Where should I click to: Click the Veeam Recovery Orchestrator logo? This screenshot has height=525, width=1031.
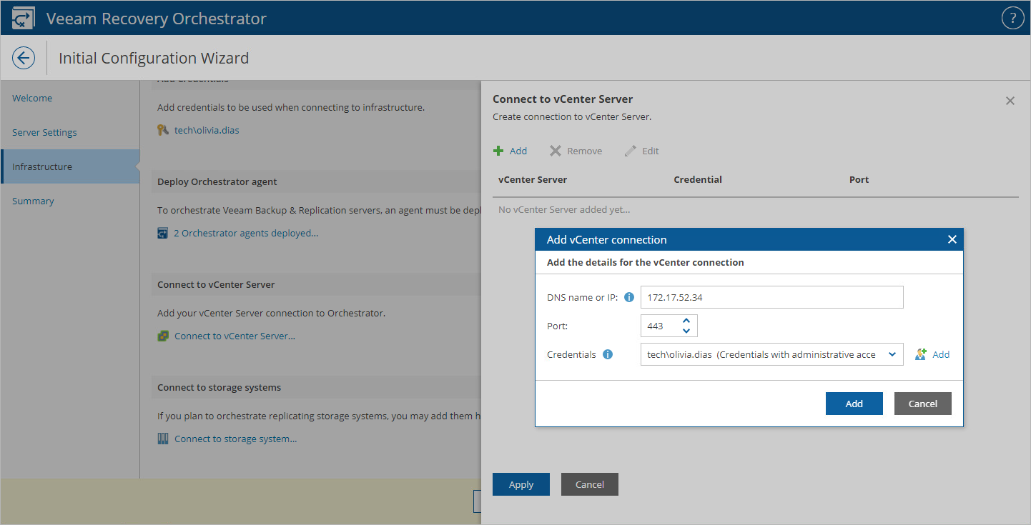click(23, 17)
